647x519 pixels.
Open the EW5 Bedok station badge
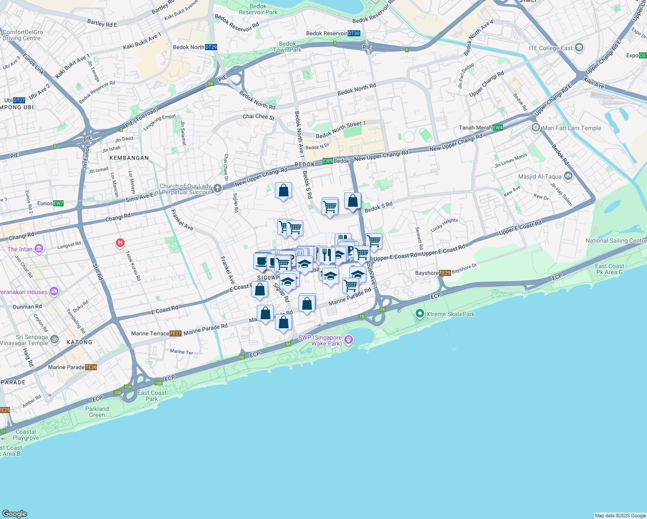click(x=327, y=160)
